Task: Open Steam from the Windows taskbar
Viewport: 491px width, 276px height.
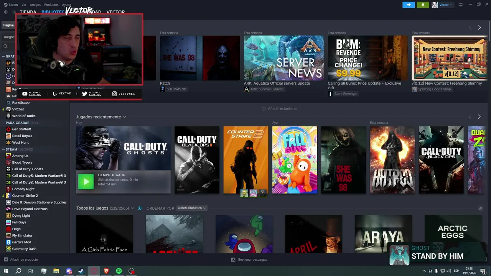Action: click(x=81, y=271)
